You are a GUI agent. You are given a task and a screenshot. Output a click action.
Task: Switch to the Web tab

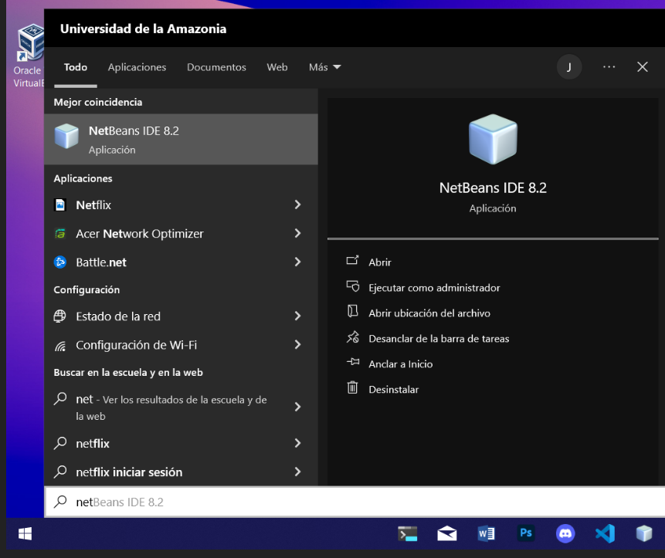(277, 67)
